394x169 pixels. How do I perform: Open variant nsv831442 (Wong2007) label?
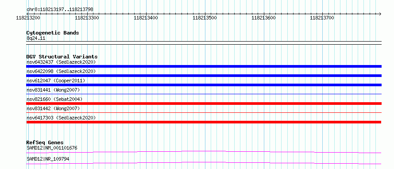coord(53,108)
